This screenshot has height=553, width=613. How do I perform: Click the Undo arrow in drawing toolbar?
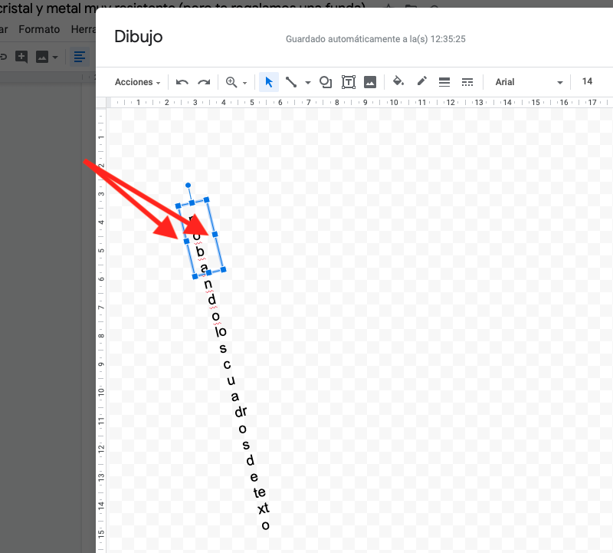click(182, 82)
